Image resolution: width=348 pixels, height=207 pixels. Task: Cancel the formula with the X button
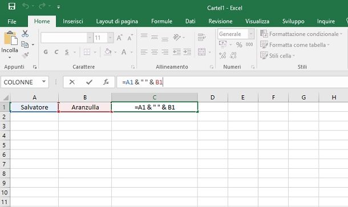(x=72, y=82)
